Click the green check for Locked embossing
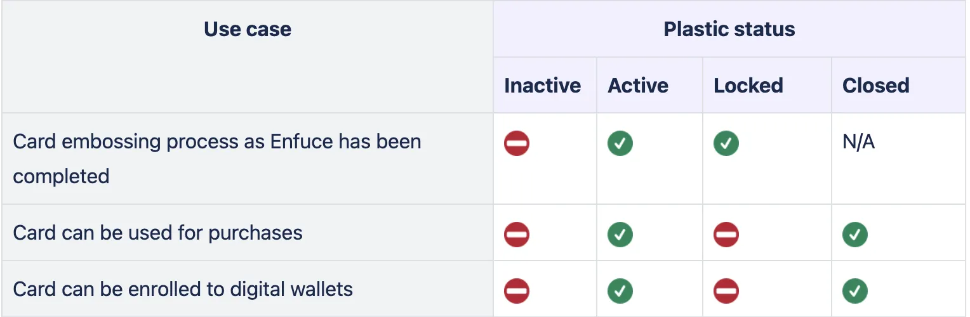The width and height of the screenshot is (970, 317). point(726,143)
